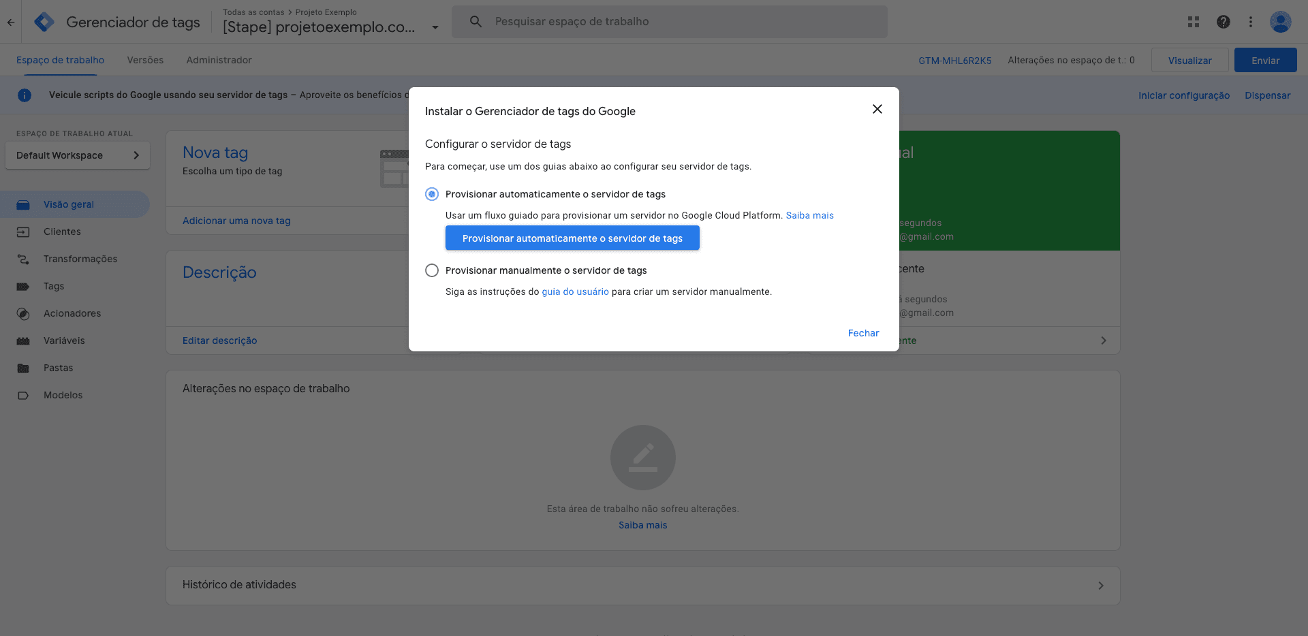Click Iniciar configuração in the banner

(x=1184, y=95)
